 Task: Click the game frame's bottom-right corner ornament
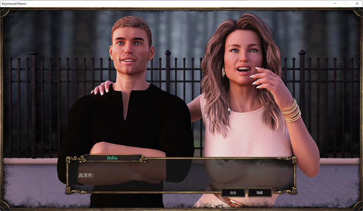pyautogui.click(x=358, y=206)
